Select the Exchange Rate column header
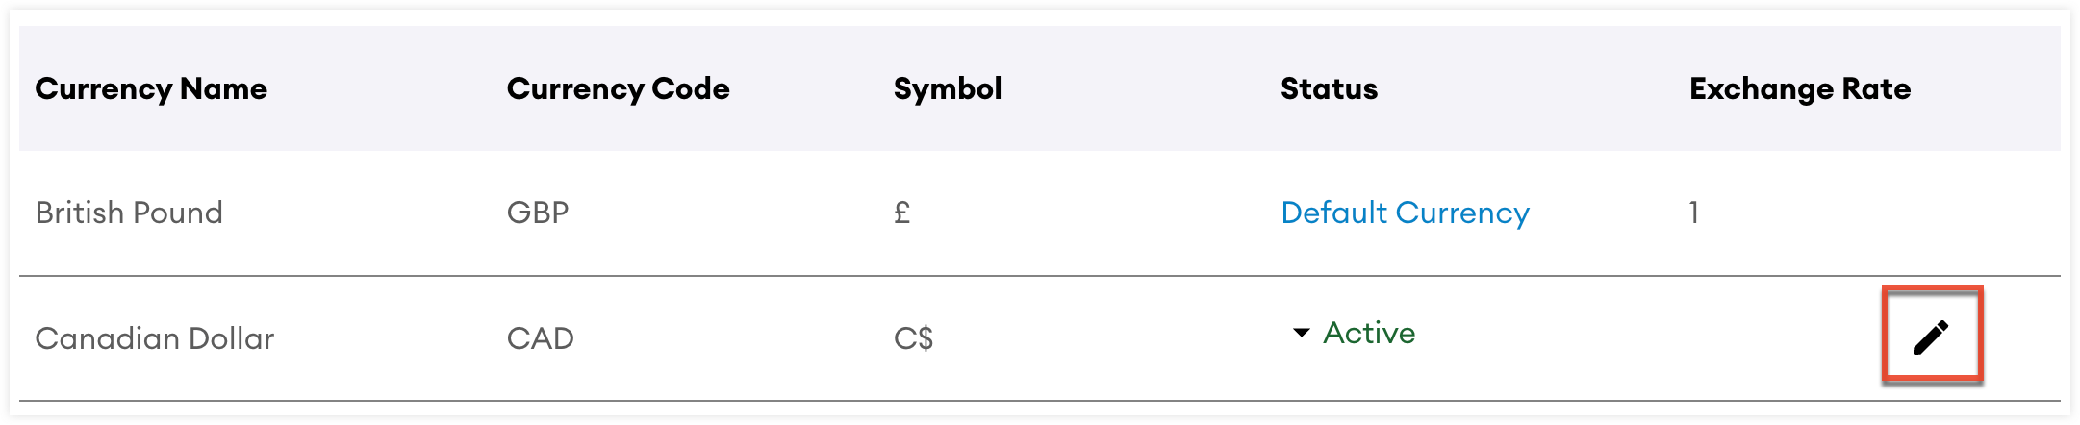 pyautogui.click(x=1799, y=89)
